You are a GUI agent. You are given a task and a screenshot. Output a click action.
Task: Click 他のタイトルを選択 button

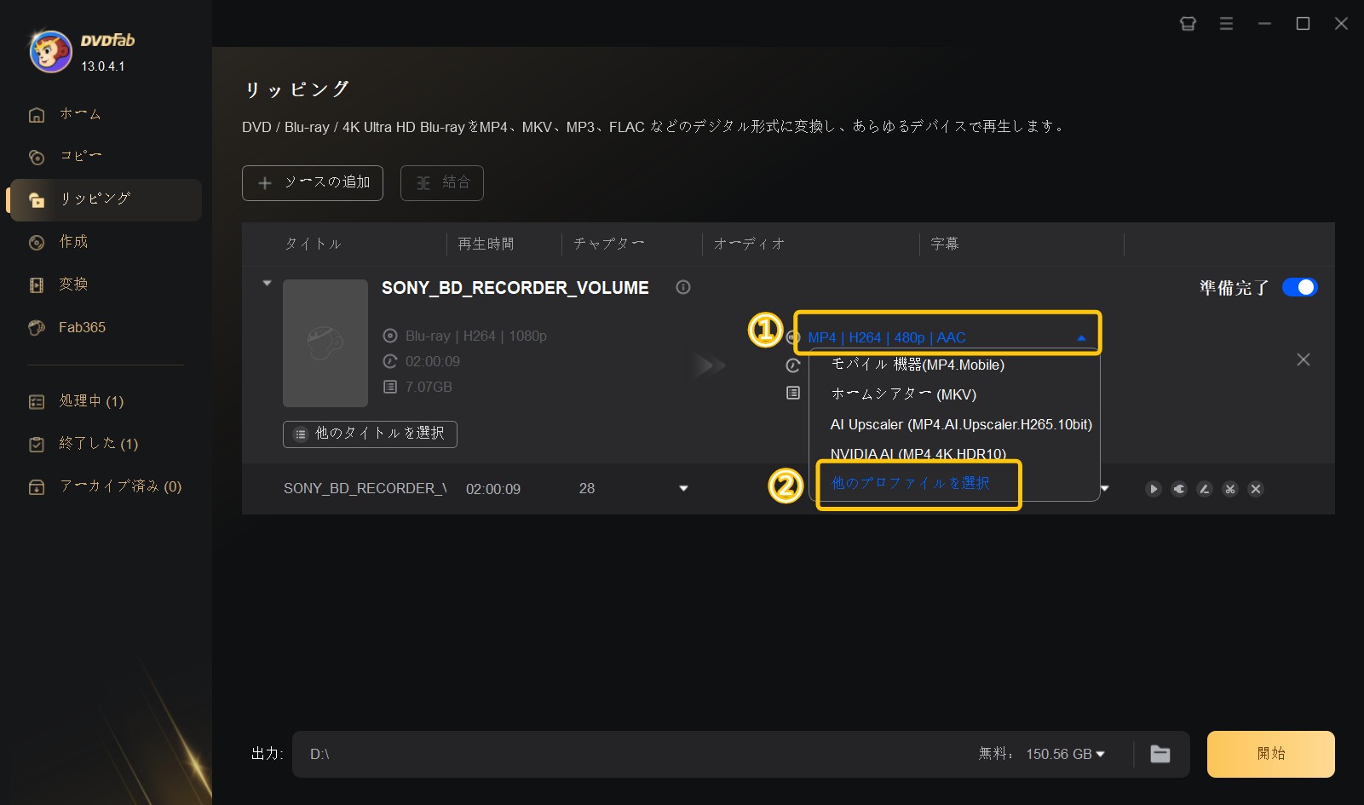[370, 434]
